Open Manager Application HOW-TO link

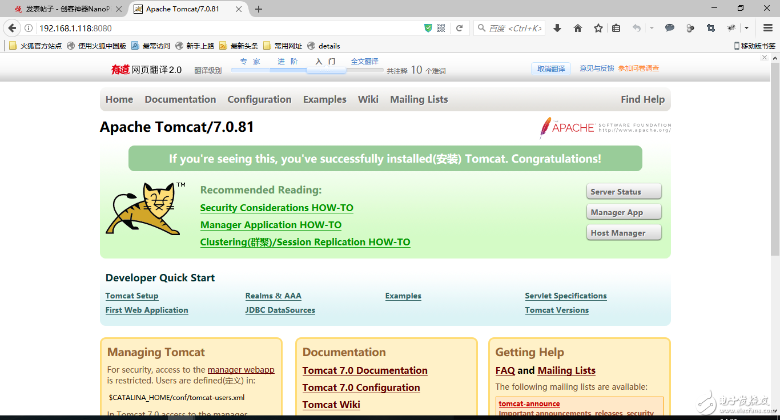click(x=271, y=225)
